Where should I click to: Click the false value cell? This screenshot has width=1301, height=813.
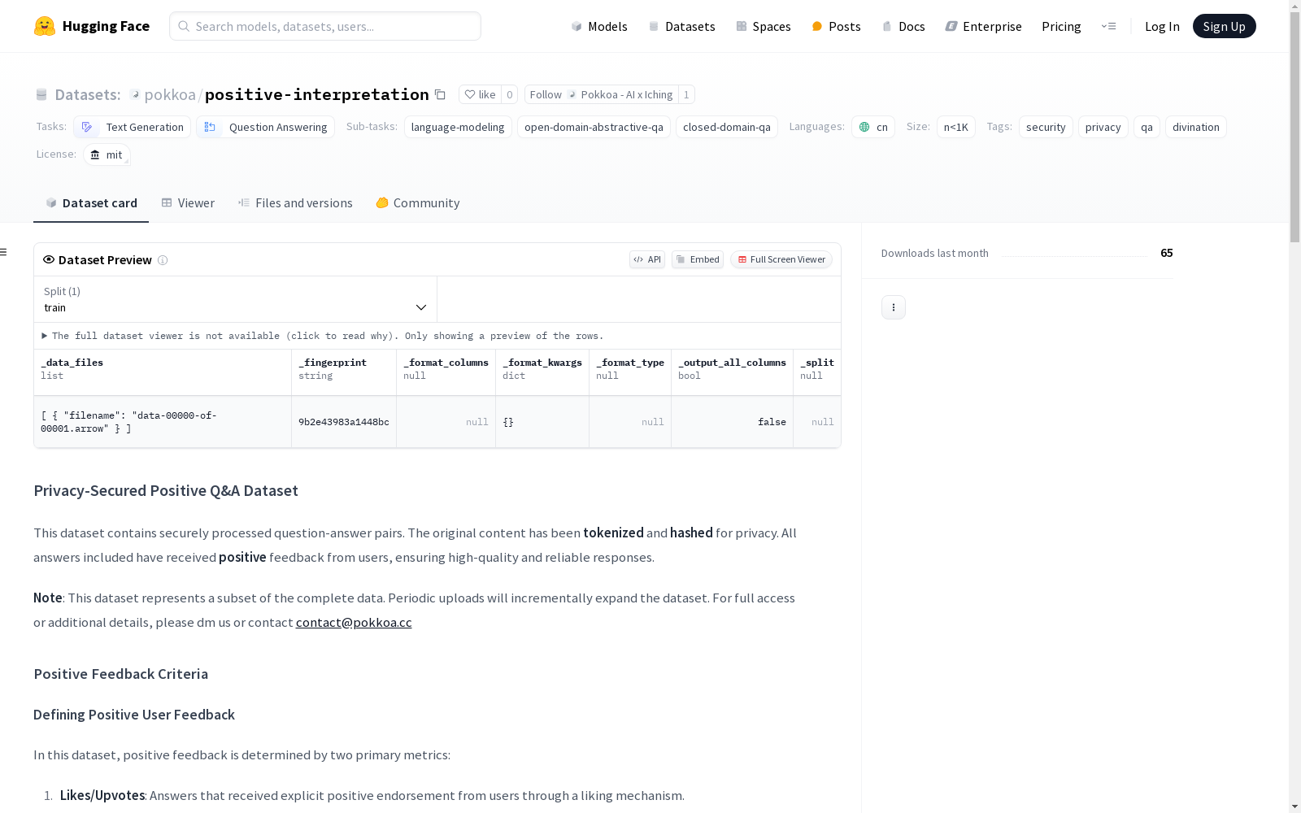[733, 422]
